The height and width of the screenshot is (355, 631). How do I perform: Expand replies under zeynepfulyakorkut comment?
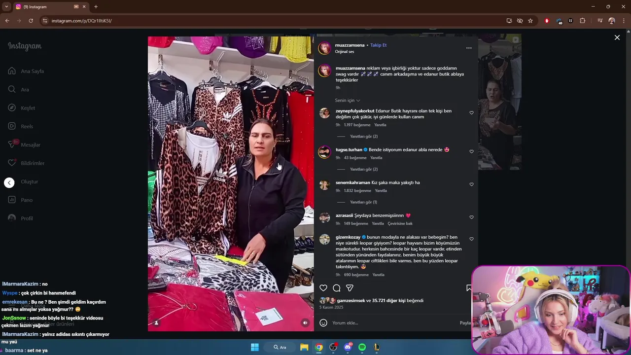coord(363,137)
